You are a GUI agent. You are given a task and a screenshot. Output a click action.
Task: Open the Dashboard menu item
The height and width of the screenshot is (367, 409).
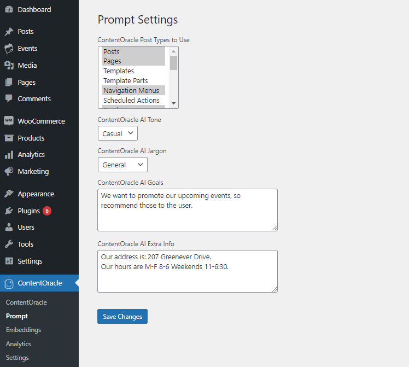[x=34, y=10]
